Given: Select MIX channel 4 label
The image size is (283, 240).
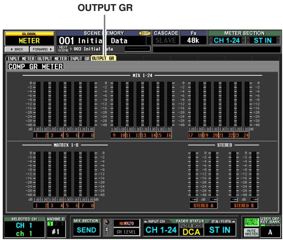Looking at the screenshot, I should 61,135.
